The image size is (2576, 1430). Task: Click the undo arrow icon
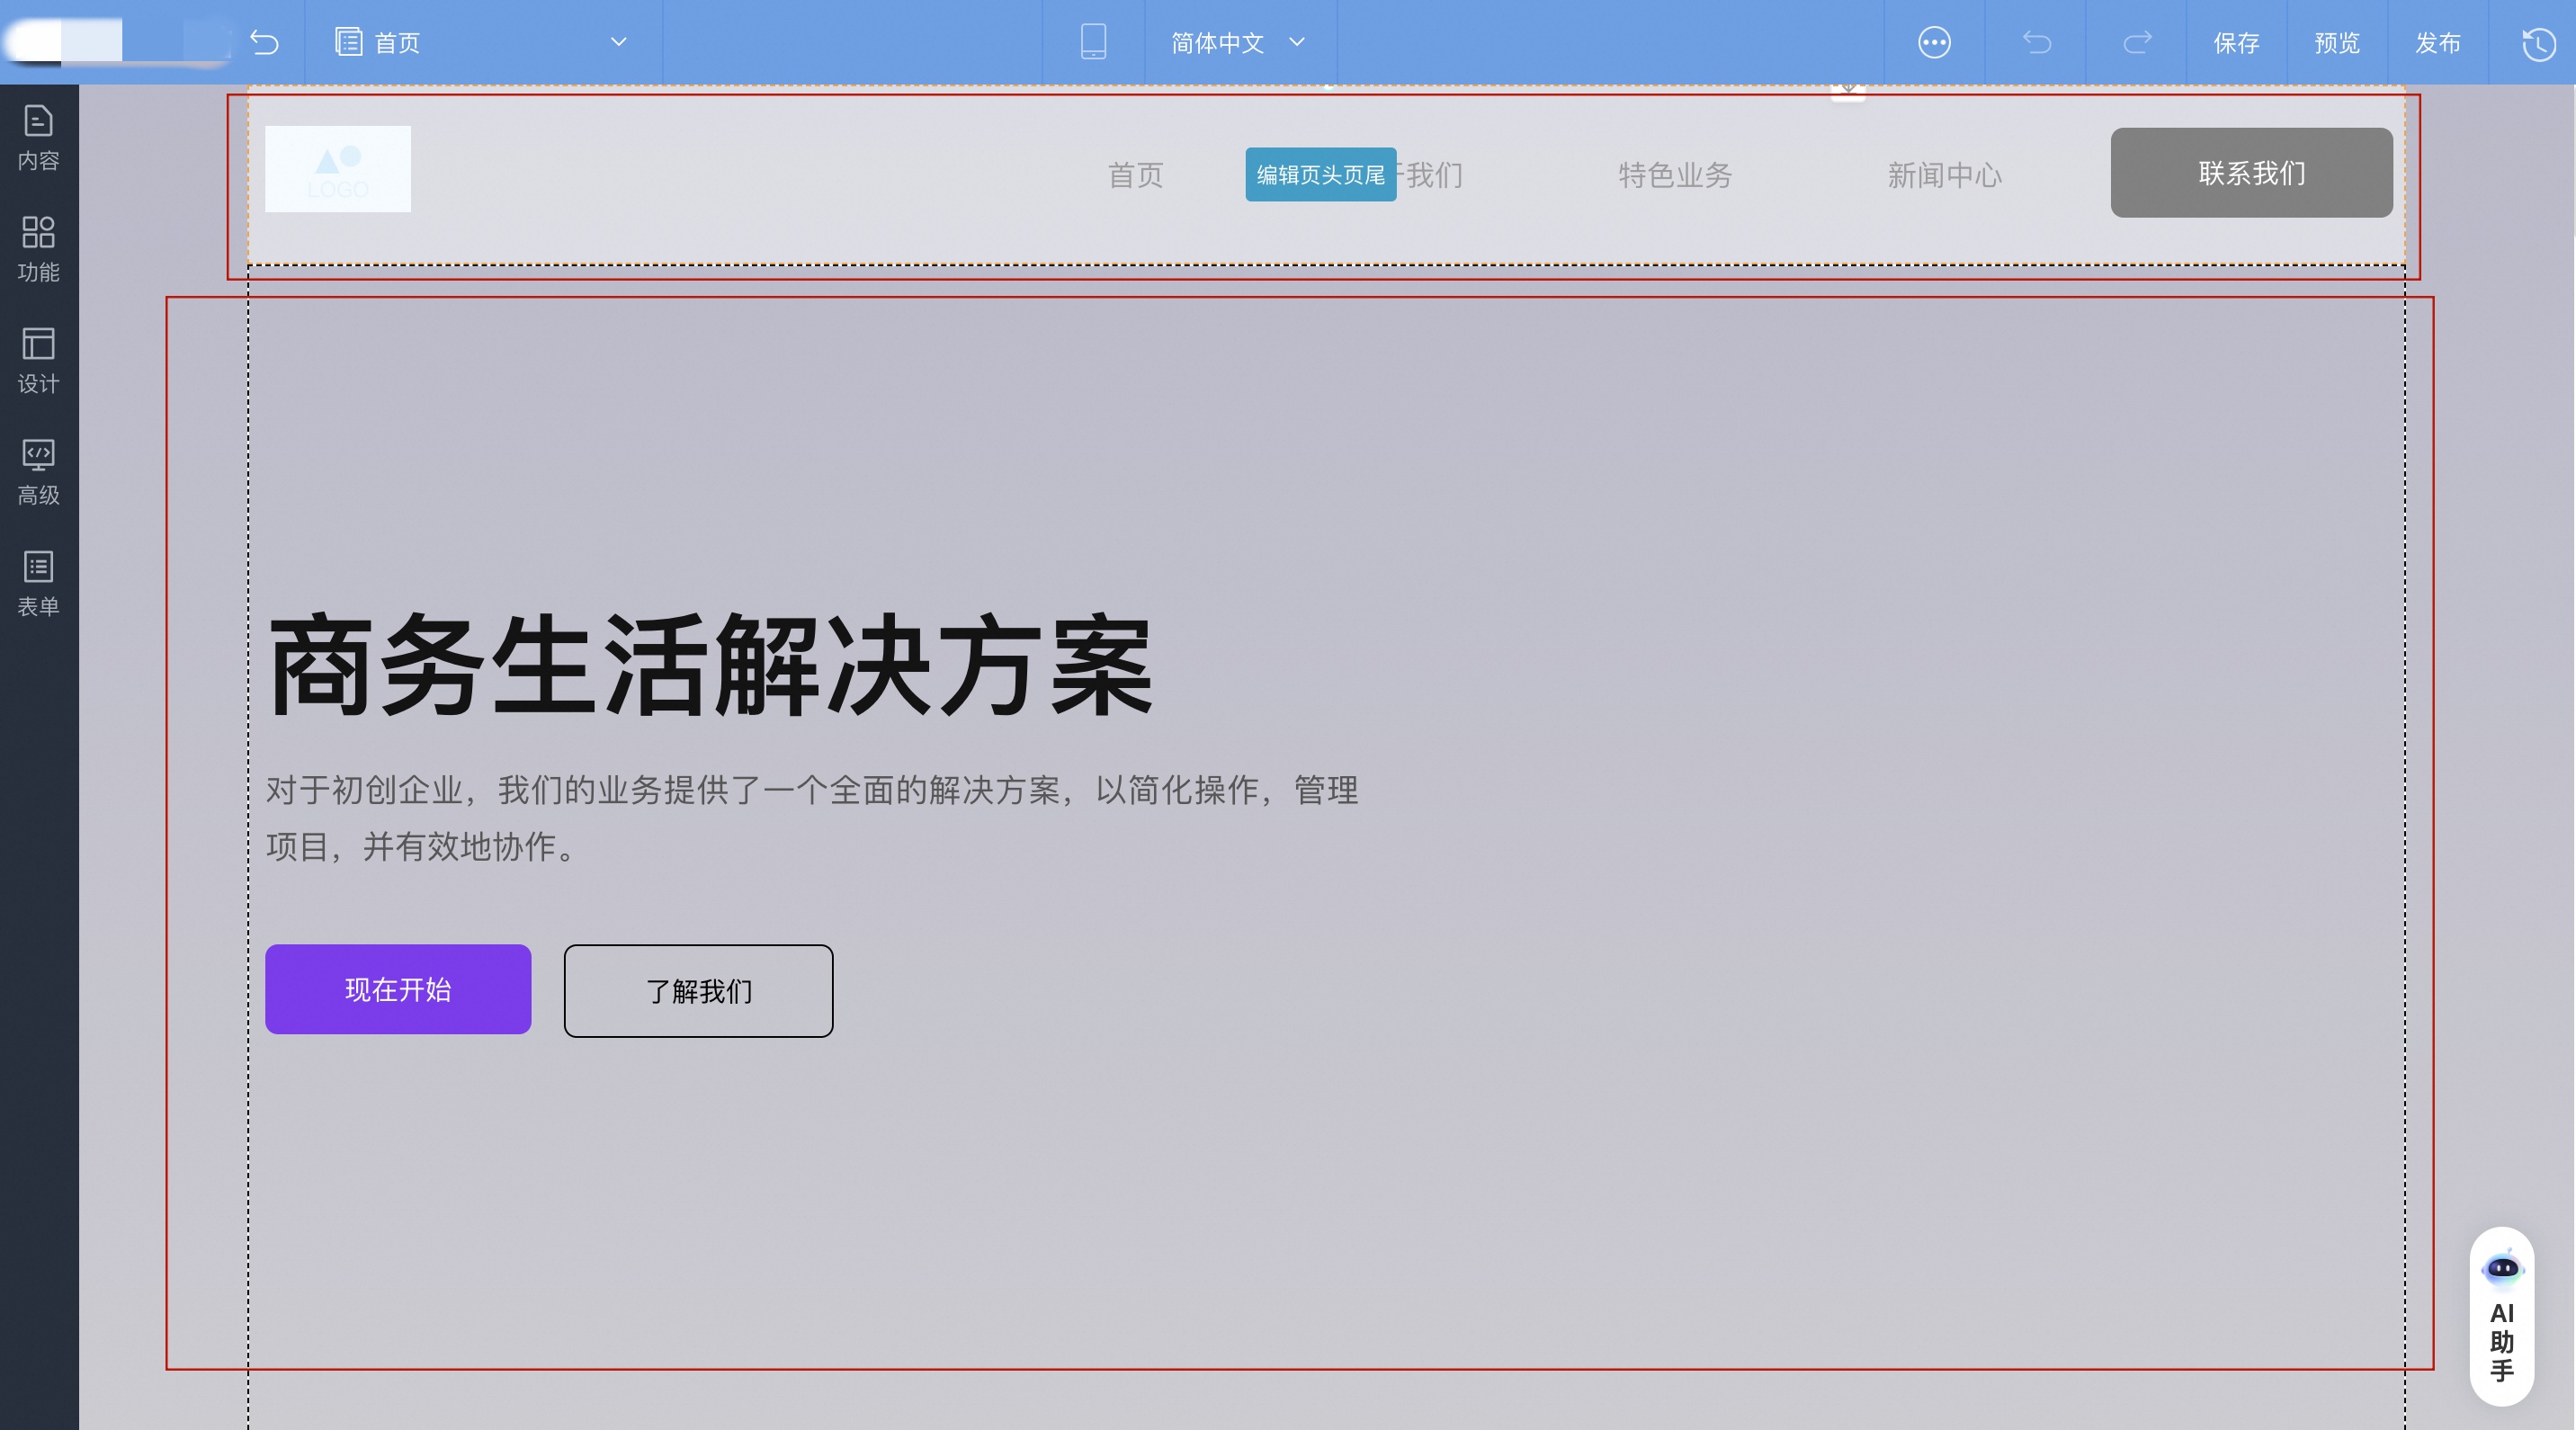coord(2037,42)
